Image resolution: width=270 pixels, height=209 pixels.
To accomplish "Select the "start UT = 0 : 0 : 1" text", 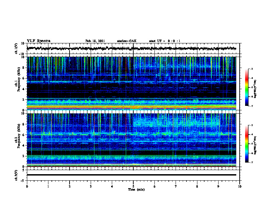I will (x=165, y=41).
